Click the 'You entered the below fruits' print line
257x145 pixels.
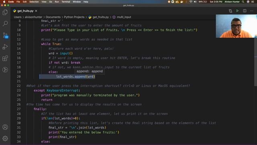[84, 133]
